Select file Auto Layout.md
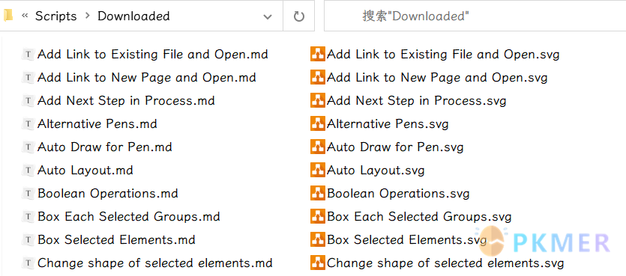This screenshot has height=276, width=626. 85,171
